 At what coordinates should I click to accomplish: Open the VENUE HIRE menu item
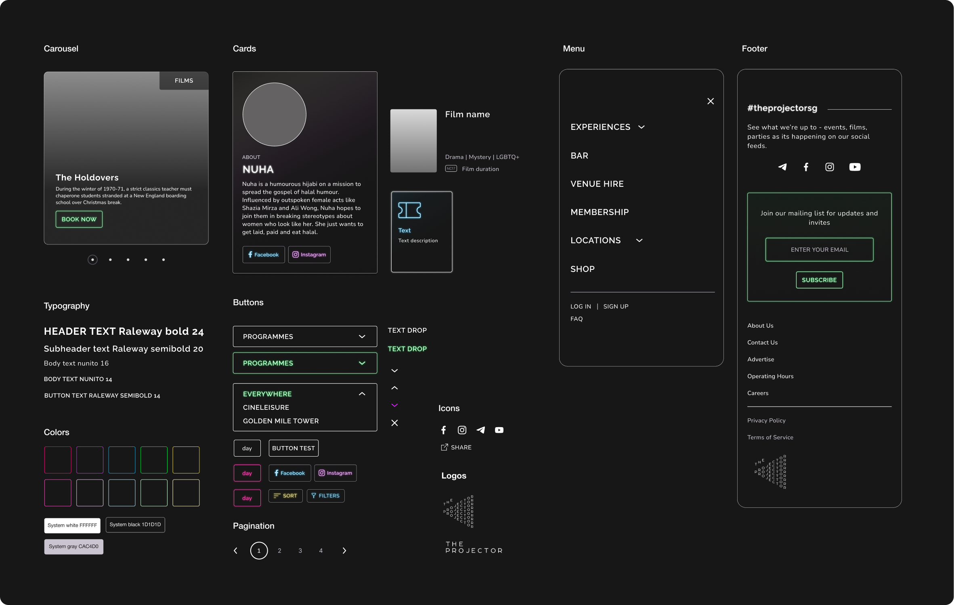click(597, 184)
